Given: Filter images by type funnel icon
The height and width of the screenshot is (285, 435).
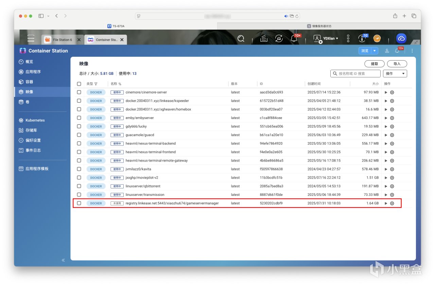Looking at the screenshot, I should [x=96, y=84].
